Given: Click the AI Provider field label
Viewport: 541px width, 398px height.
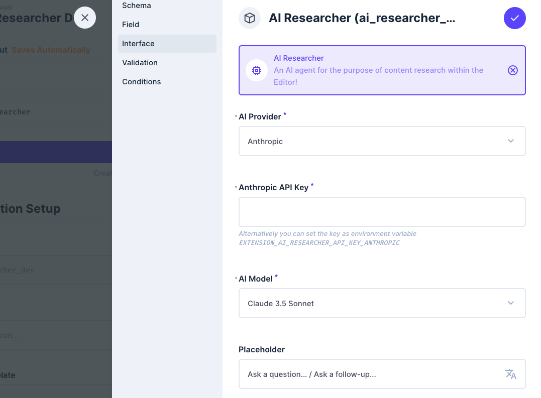Looking at the screenshot, I should (x=260, y=117).
